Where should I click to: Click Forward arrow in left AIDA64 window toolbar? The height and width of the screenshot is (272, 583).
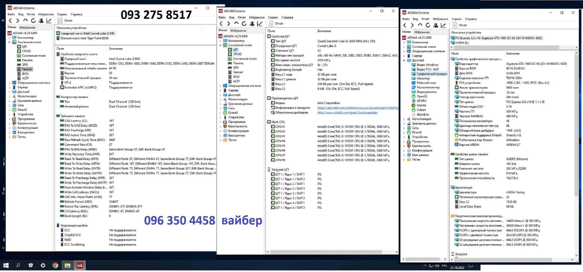click(x=18, y=21)
